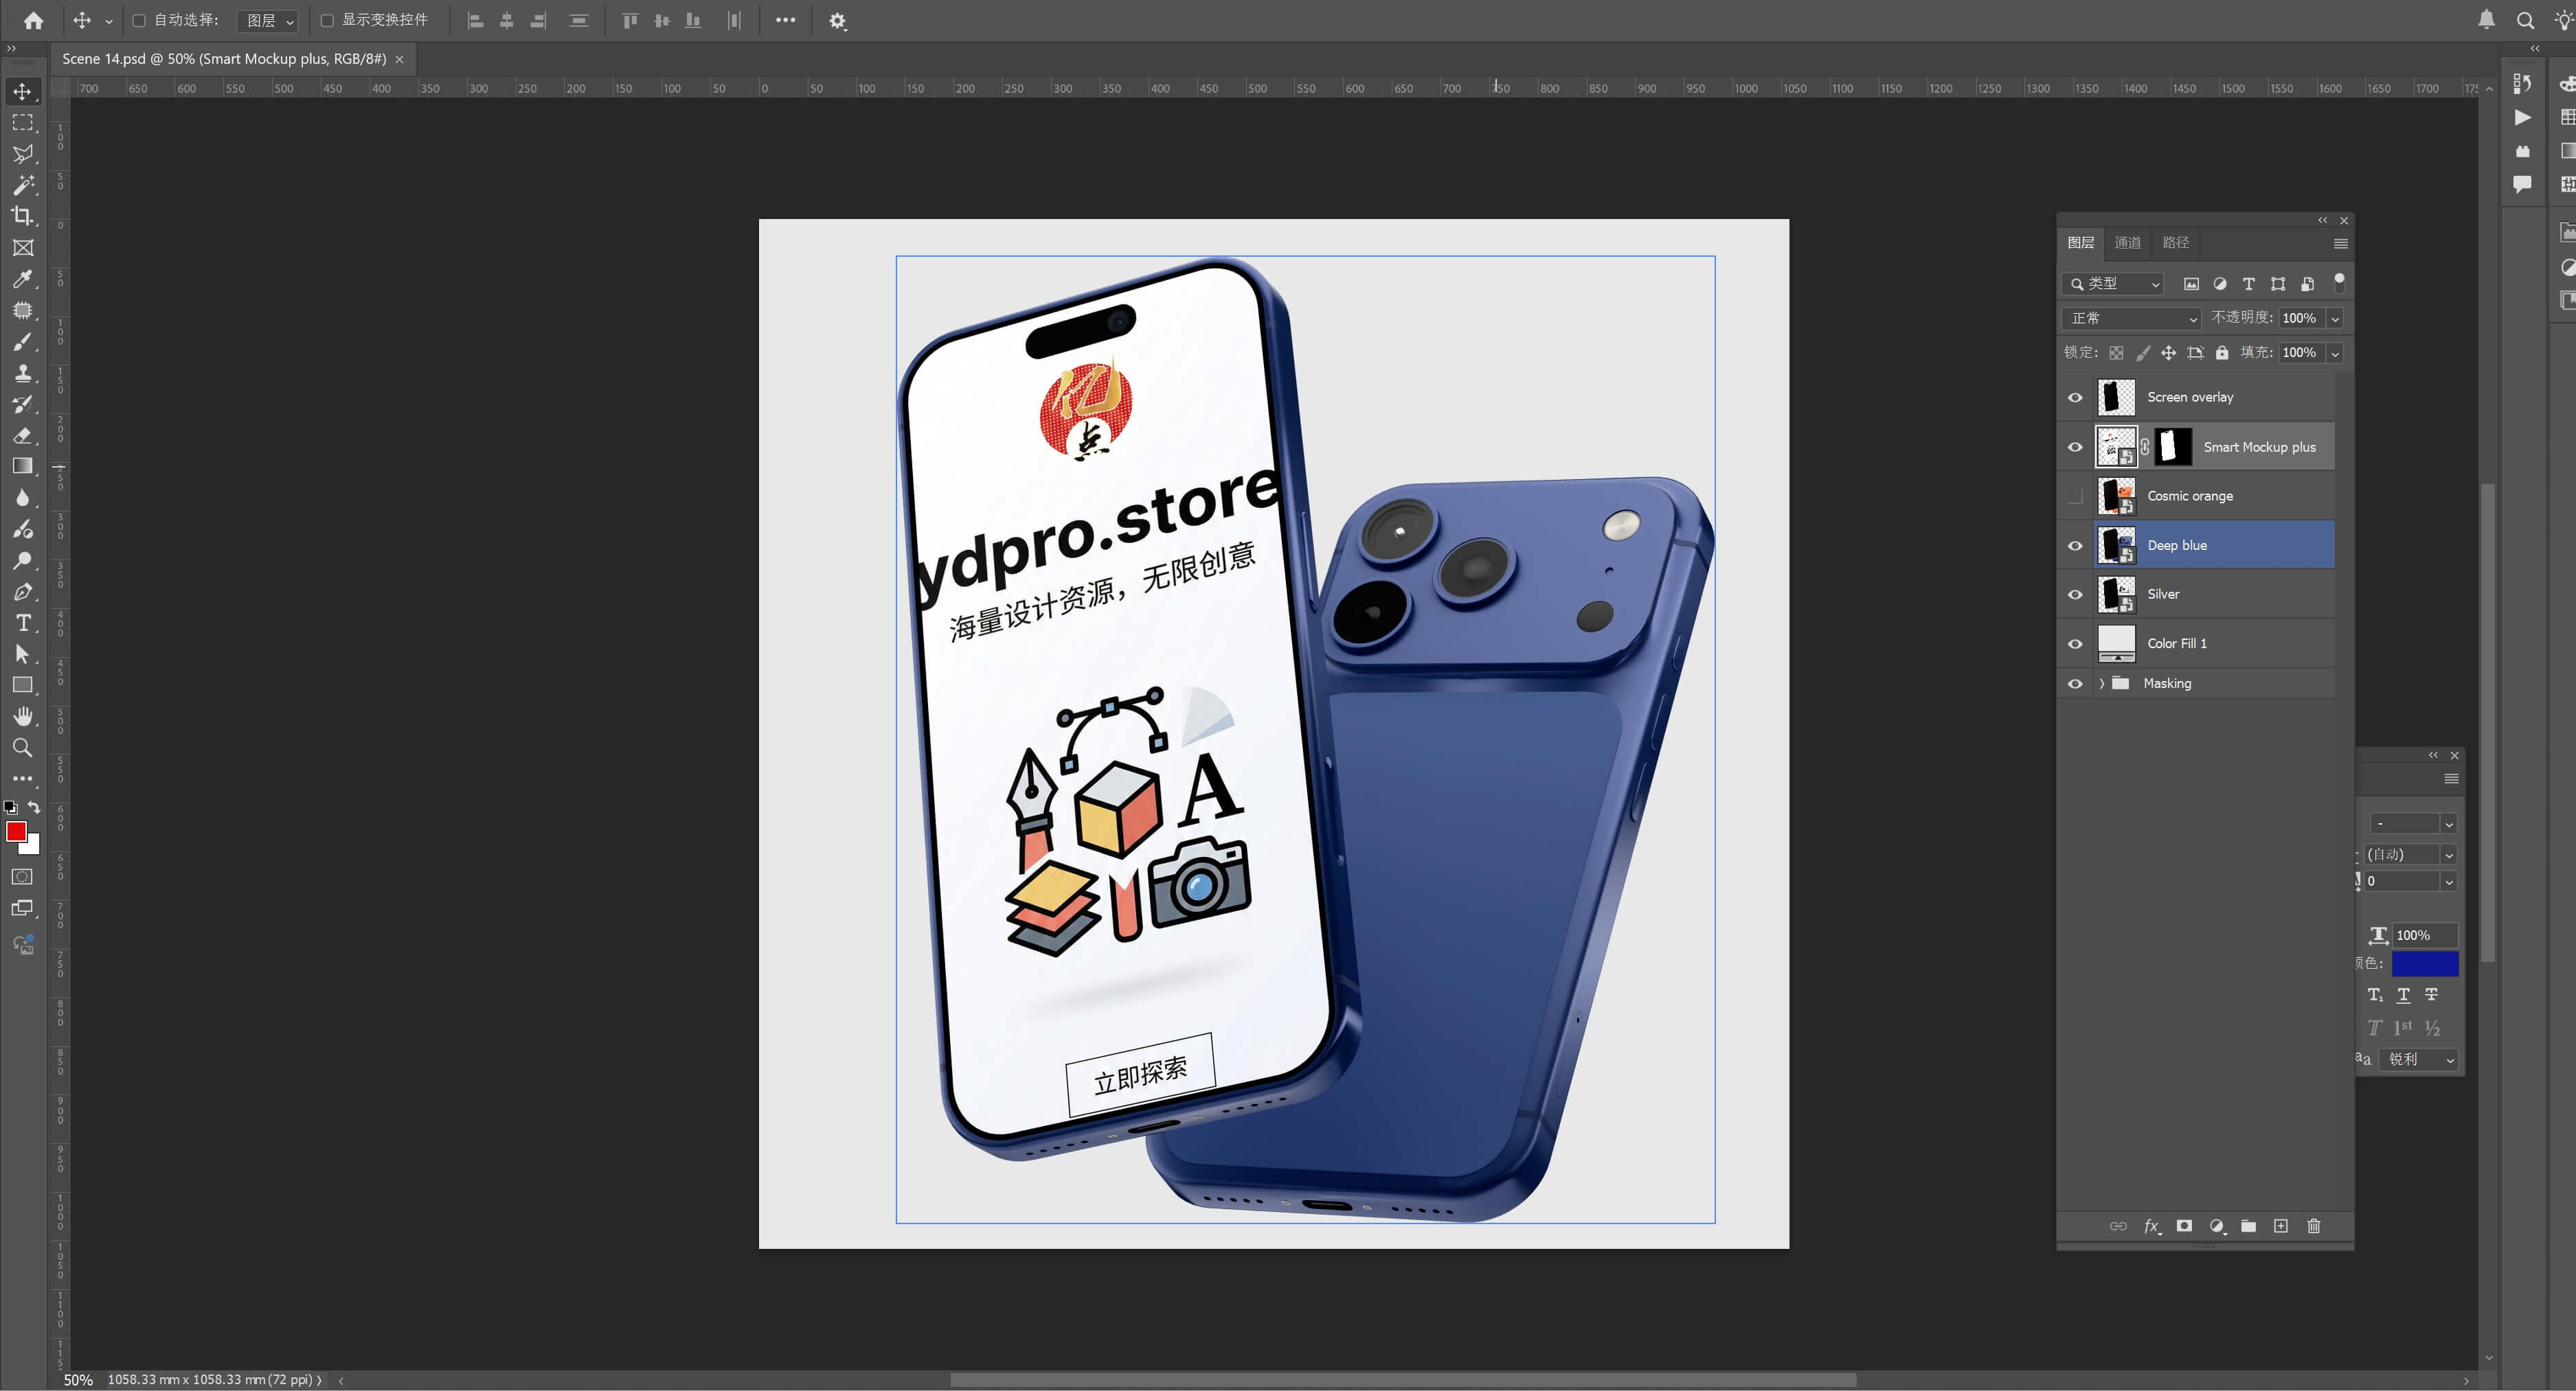Image resolution: width=2576 pixels, height=1391 pixels.
Task: Open the layer style fx menu
Action: 2151,1226
